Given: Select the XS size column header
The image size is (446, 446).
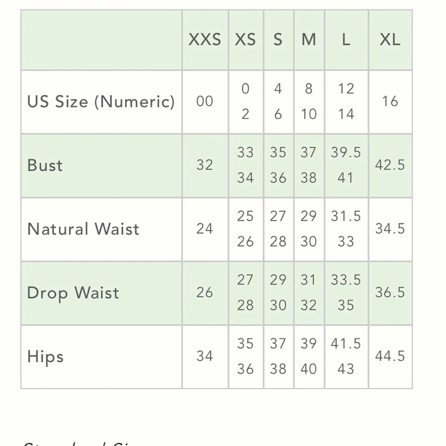Looking at the screenshot, I should pos(246,40).
